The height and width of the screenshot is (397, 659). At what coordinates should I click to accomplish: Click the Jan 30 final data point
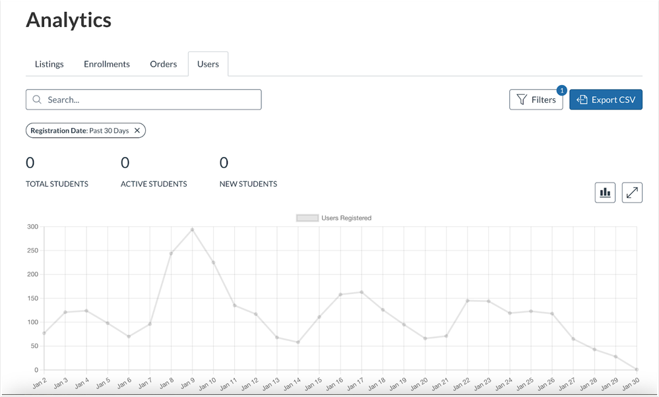(x=637, y=369)
